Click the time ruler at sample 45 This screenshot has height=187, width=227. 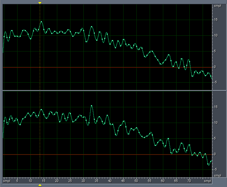123,181
